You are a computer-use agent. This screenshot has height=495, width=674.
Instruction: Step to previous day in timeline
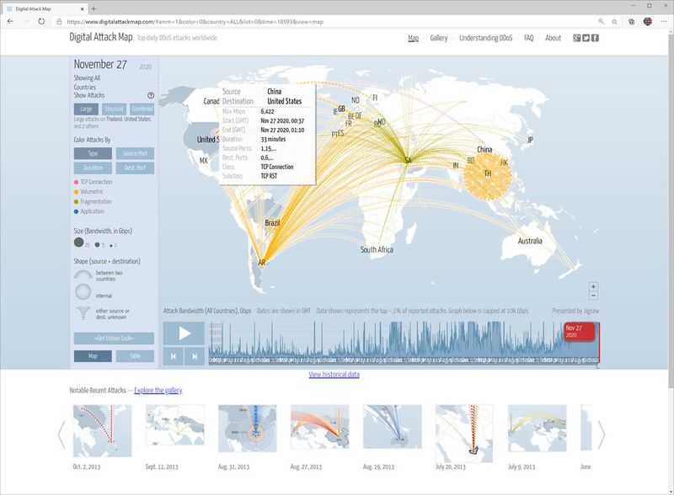click(174, 356)
